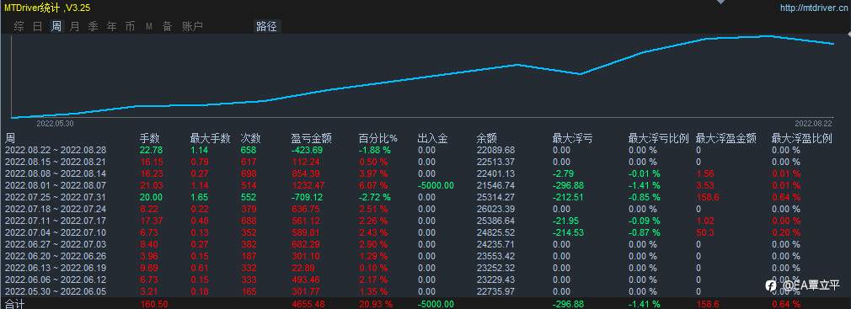Screen dimensions: 851x309
Task: Click chart start date 2022.05.30
Action: [55, 124]
